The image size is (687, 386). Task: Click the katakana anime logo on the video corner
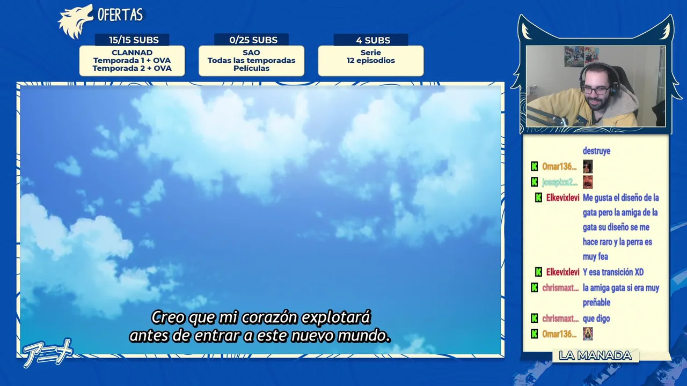[x=47, y=354]
